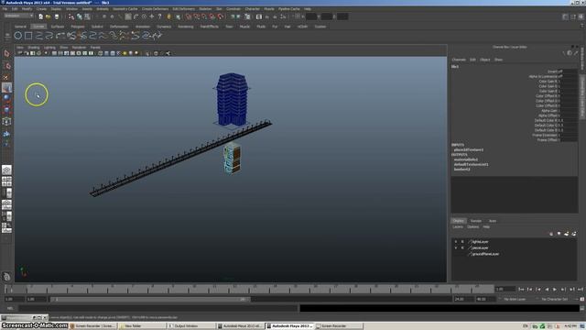
Task: Activate the Select tool arrow in toolbox
Action: click(6, 53)
